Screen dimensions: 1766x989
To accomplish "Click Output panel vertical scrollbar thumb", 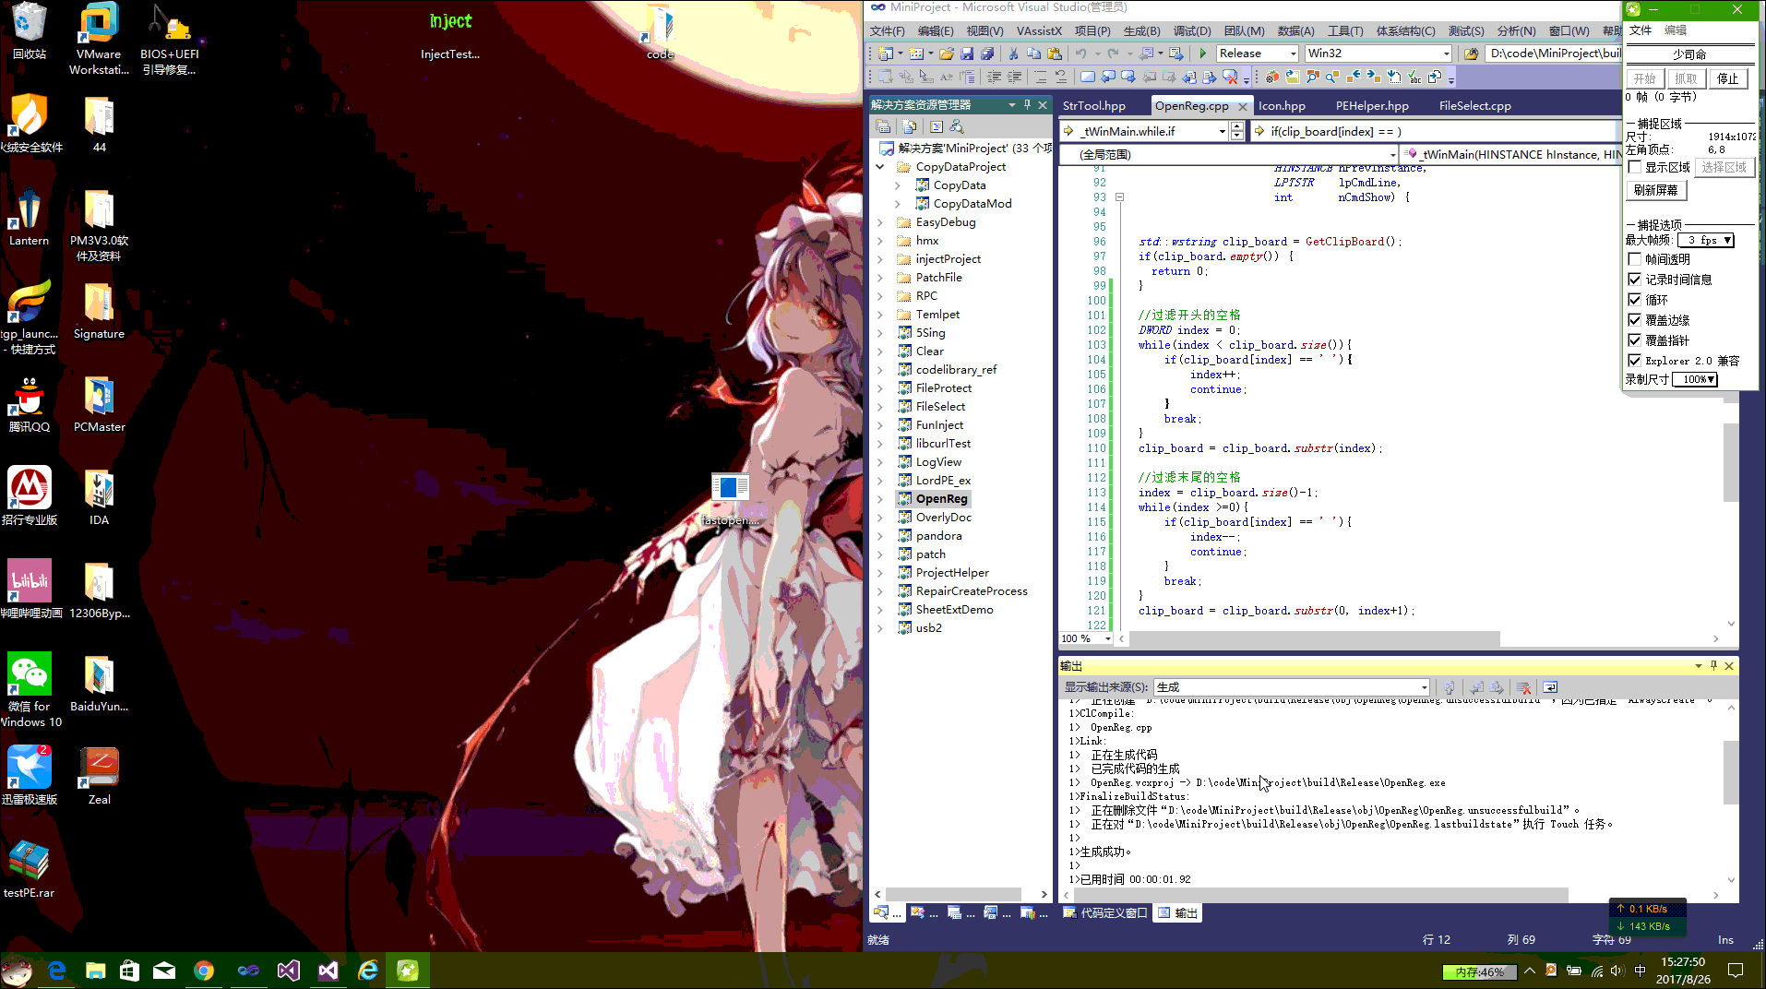I will (x=1731, y=770).
